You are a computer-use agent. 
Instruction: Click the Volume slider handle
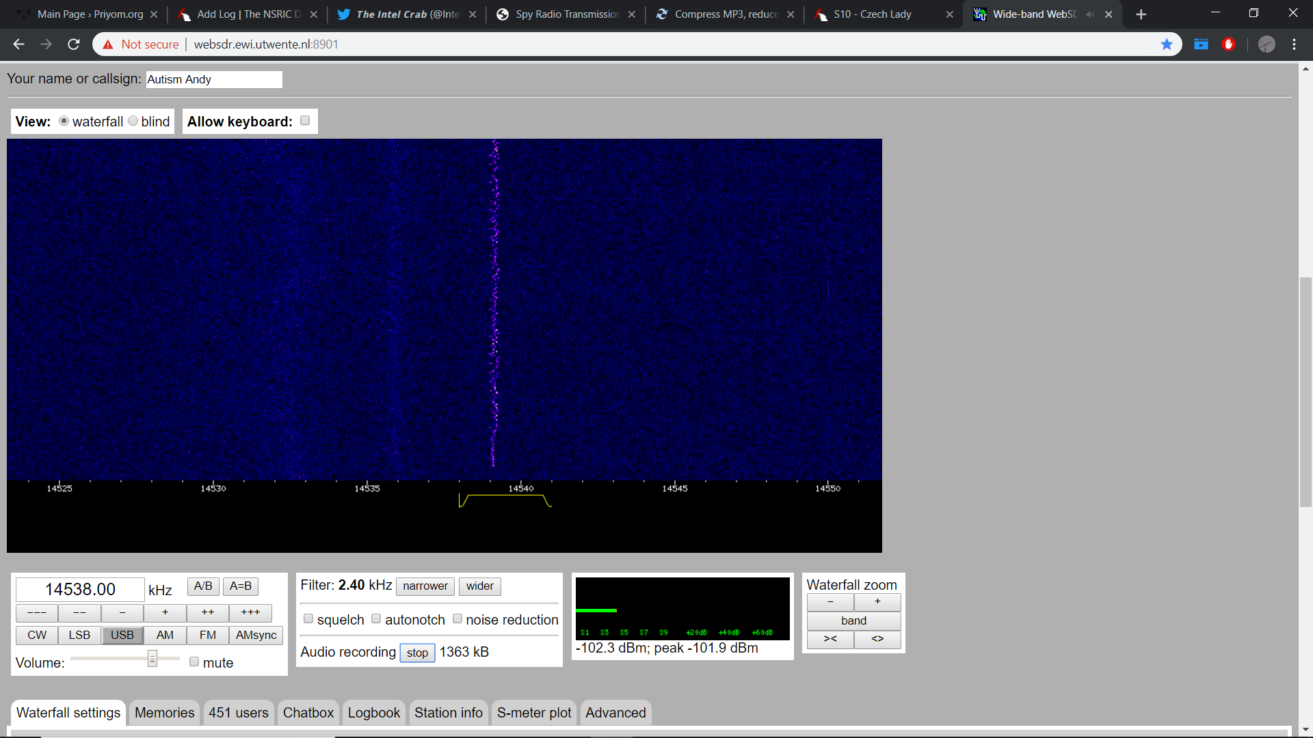[152, 659]
